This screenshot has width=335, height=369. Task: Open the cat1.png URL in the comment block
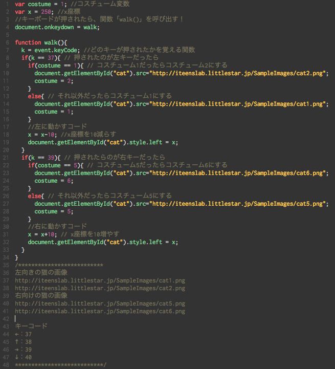tap(100, 280)
